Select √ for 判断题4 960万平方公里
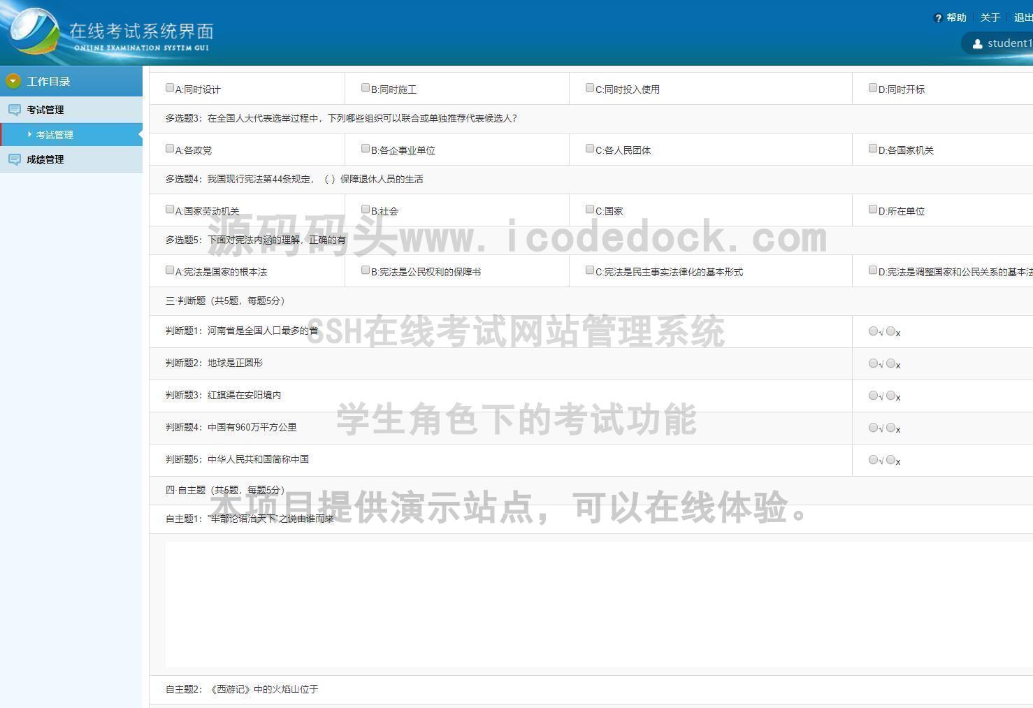This screenshot has height=708, width=1033. pos(873,428)
